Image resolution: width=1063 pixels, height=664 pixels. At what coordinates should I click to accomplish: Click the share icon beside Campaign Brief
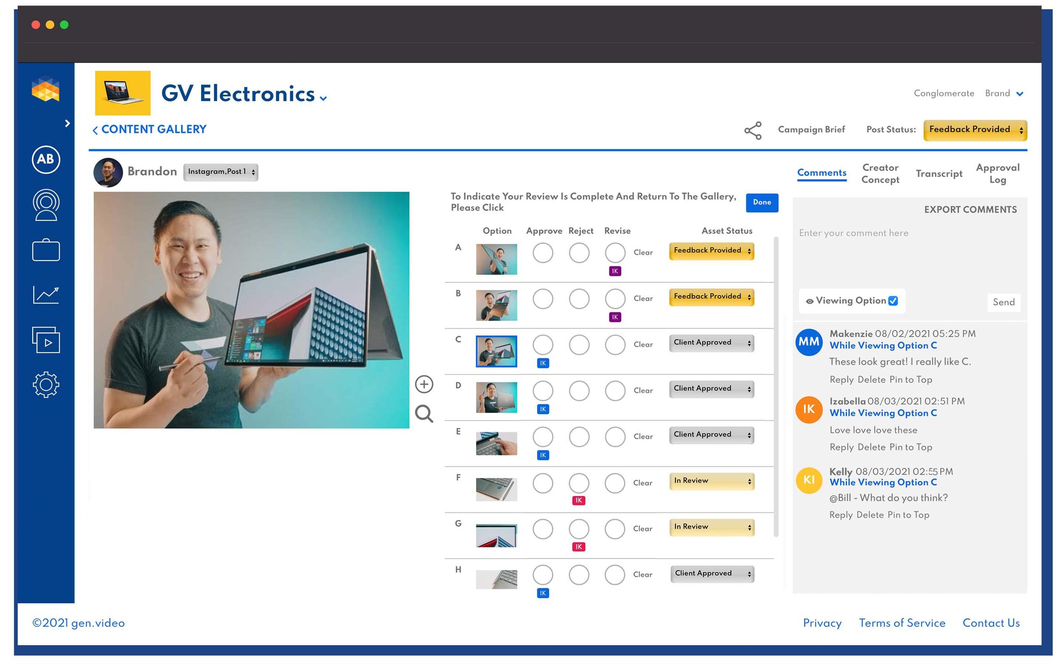tap(752, 130)
